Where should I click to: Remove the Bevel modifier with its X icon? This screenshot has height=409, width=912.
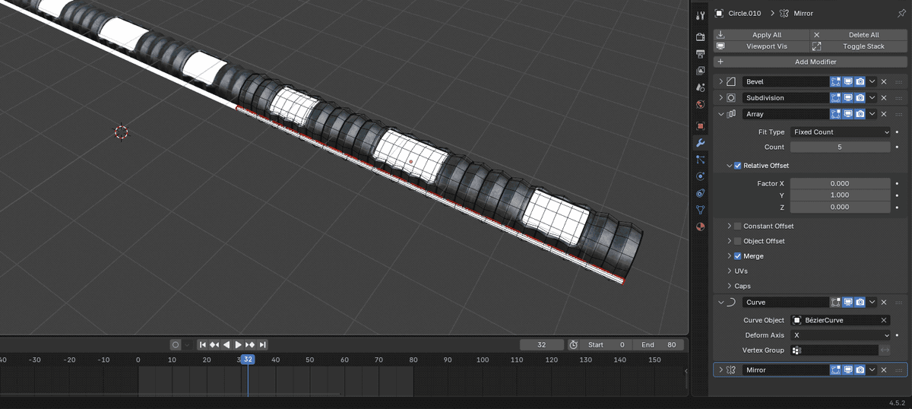coord(884,81)
